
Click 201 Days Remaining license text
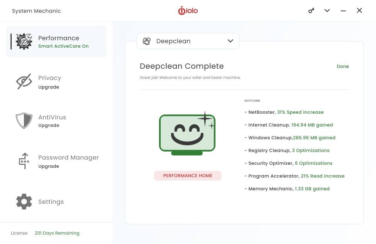[x=57, y=233]
